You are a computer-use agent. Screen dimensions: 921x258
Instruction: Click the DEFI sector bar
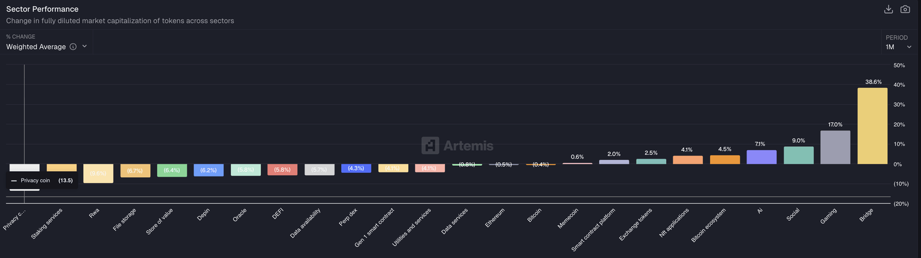coord(282,170)
